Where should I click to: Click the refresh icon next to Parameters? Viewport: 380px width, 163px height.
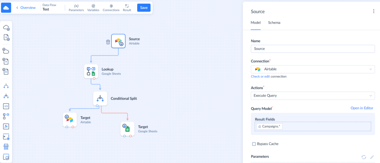coord(364,157)
